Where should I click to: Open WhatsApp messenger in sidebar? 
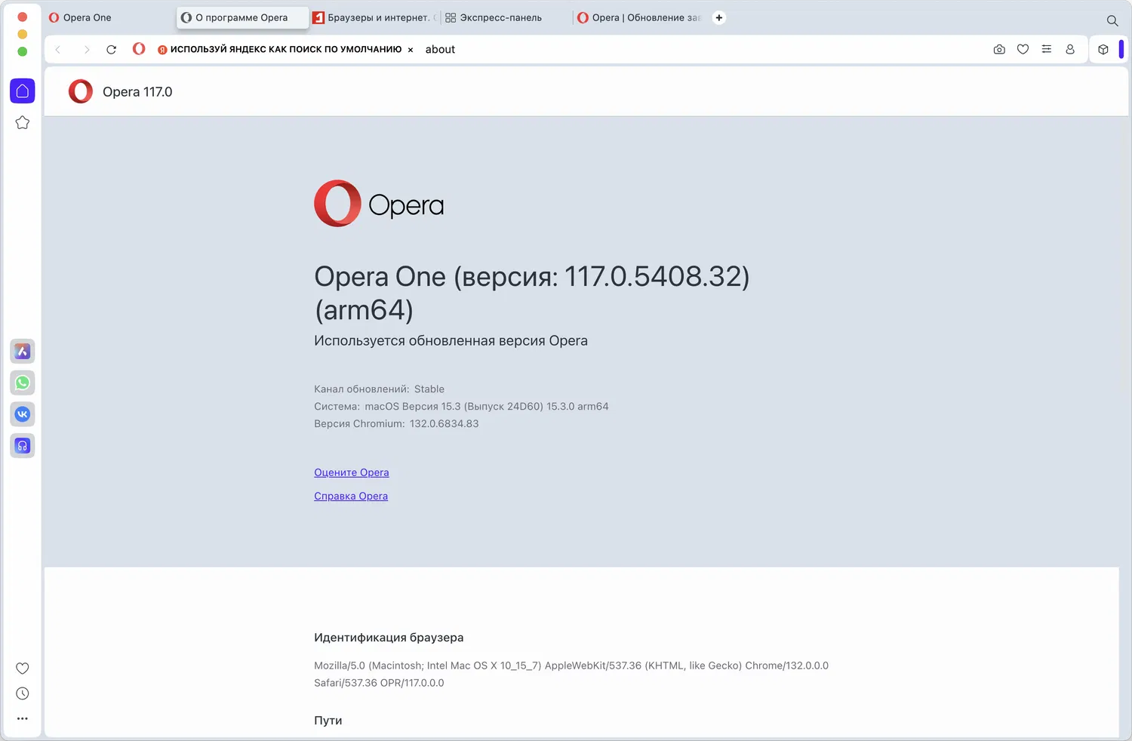pos(23,383)
